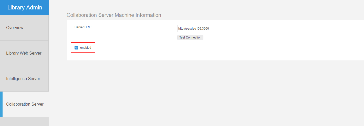Click the blue active-tab indicator bar
The image size is (364, 126).
1,104
